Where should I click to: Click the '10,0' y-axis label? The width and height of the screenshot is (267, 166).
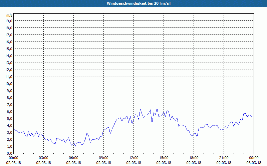[x=9, y=84]
